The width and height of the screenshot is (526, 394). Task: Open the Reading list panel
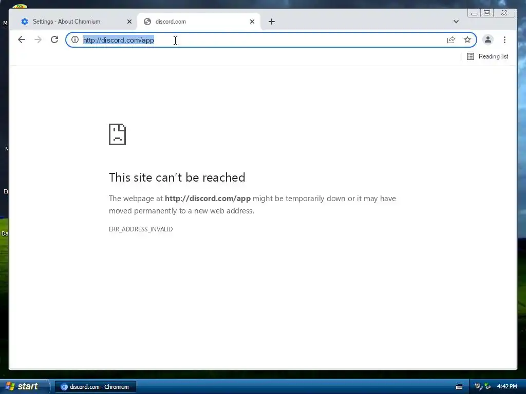(x=487, y=56)
